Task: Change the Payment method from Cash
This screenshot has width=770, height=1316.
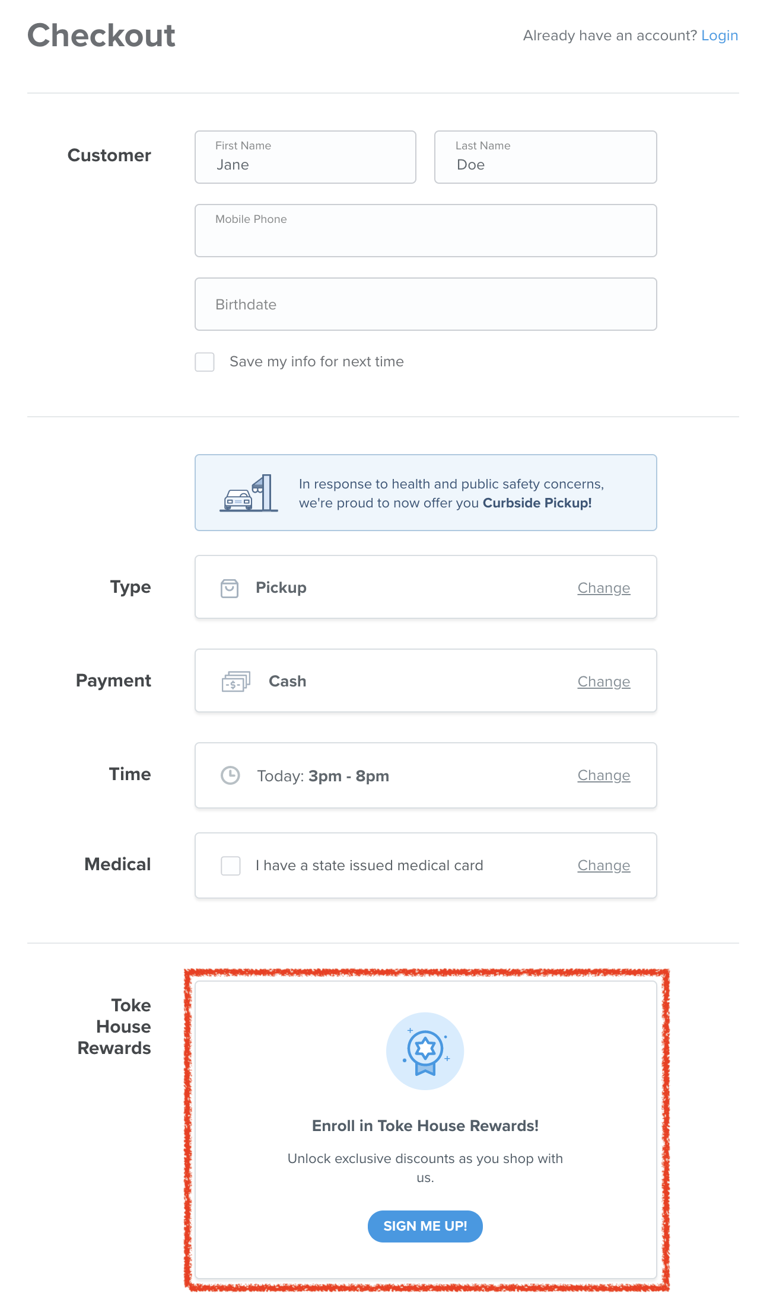Action: click(x=603, y=681)
